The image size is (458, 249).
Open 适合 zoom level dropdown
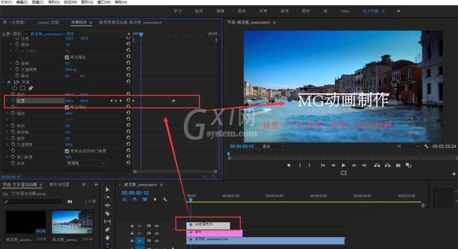[273, 146]
